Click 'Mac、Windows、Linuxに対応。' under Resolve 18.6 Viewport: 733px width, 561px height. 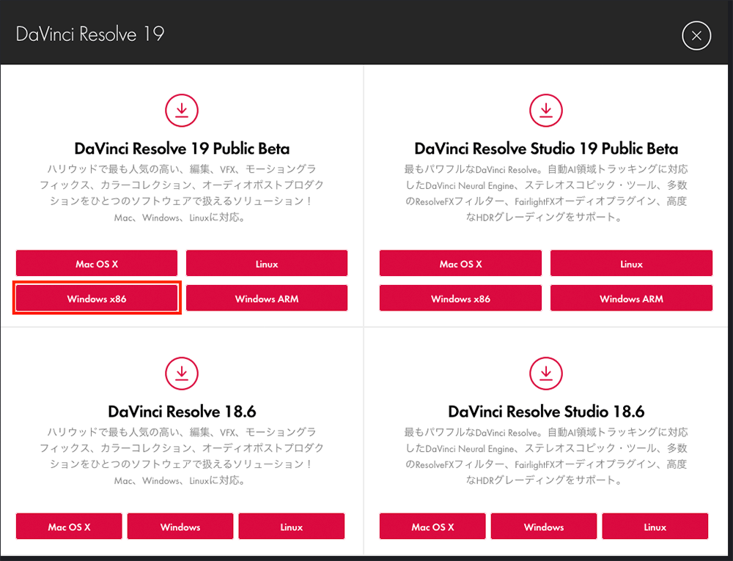pos(180,480)
